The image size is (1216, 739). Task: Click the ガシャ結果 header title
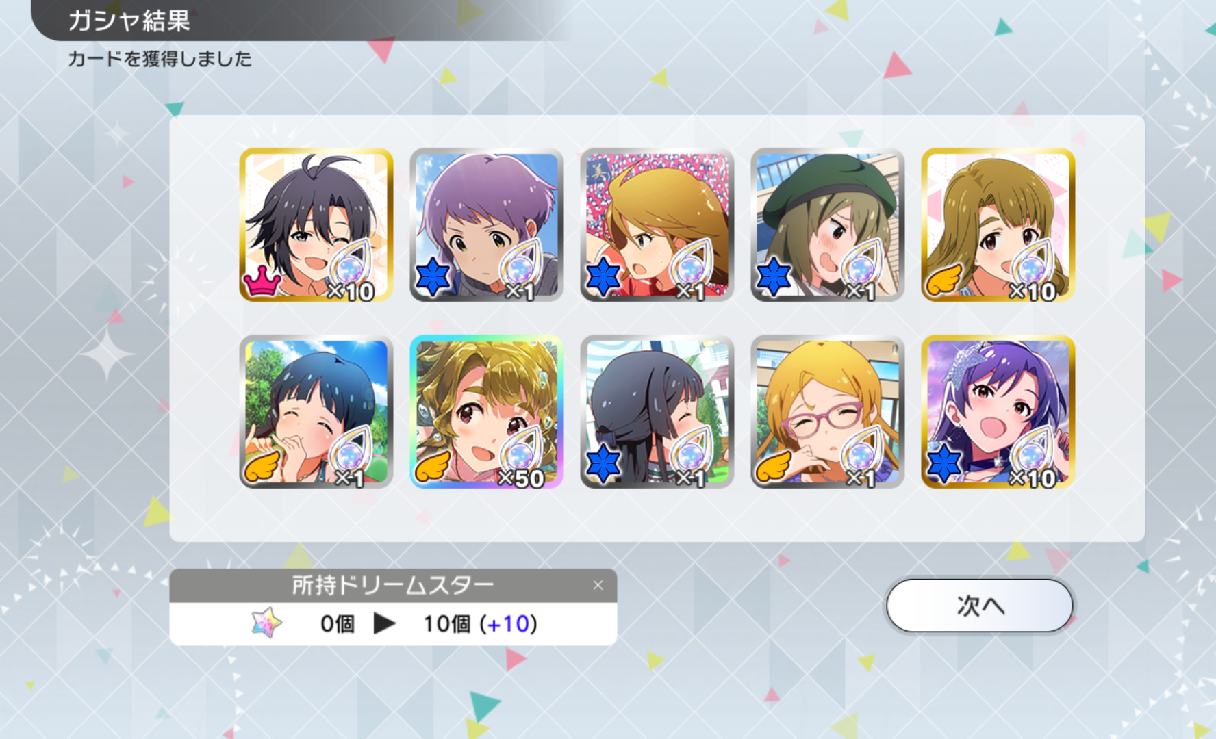(x=129, y=21)
